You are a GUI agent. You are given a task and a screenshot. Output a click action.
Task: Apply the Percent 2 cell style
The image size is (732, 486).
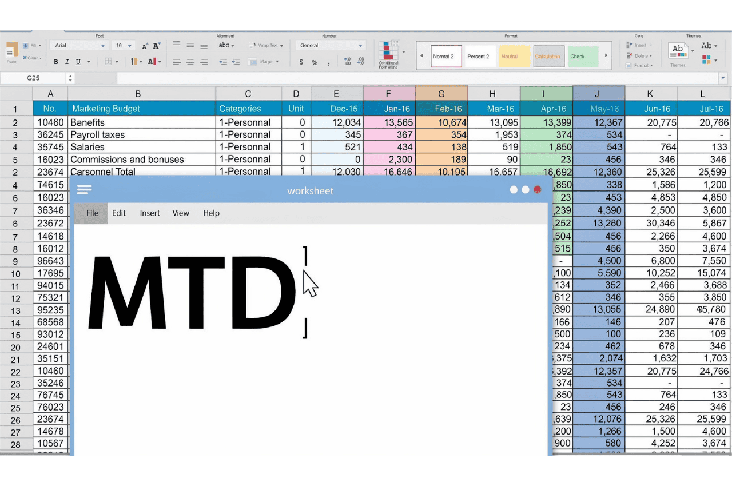coord(479,57)
